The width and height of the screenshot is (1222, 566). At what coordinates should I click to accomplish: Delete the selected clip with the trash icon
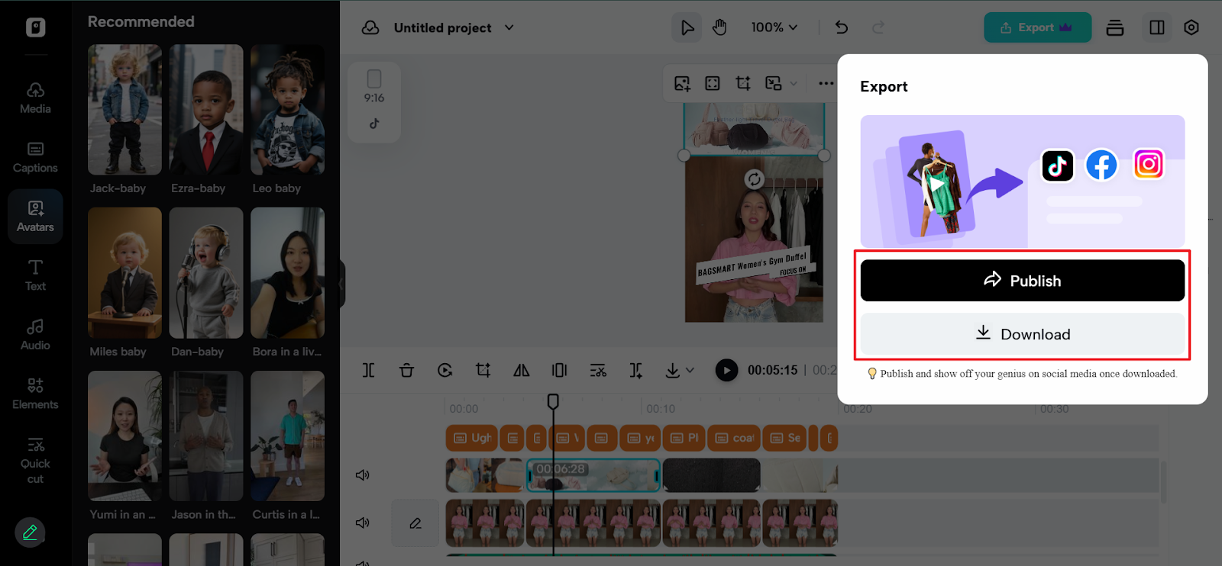point(406,371)
